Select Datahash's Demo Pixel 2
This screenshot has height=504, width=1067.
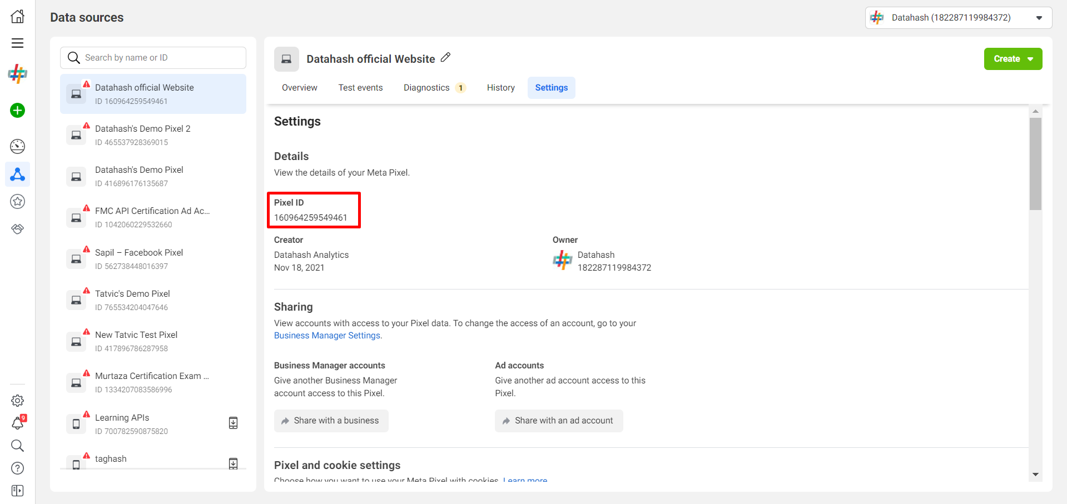[x=153, y=135]
